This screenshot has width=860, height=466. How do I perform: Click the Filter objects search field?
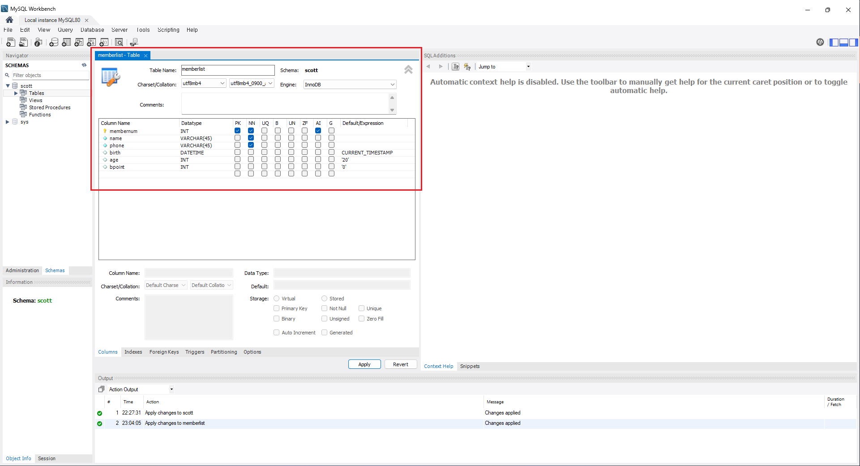pyautogui.click(x=50, y=75)
